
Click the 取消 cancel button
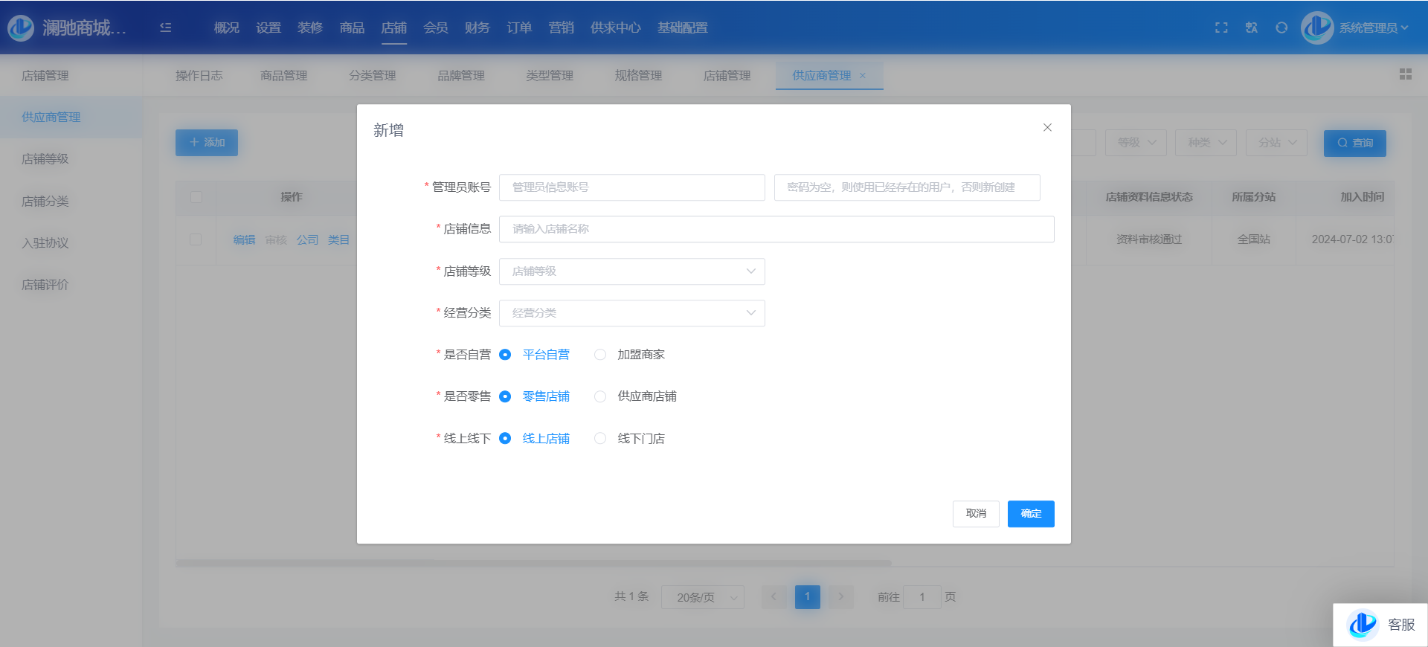tap(975, 514)
